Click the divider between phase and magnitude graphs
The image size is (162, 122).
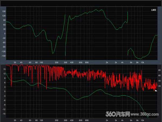(81, 64)
